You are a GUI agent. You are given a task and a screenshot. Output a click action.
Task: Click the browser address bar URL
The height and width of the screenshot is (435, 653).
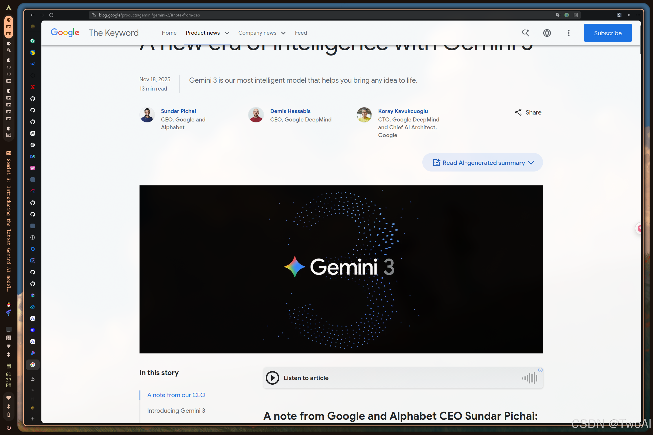tap(149, 15)
